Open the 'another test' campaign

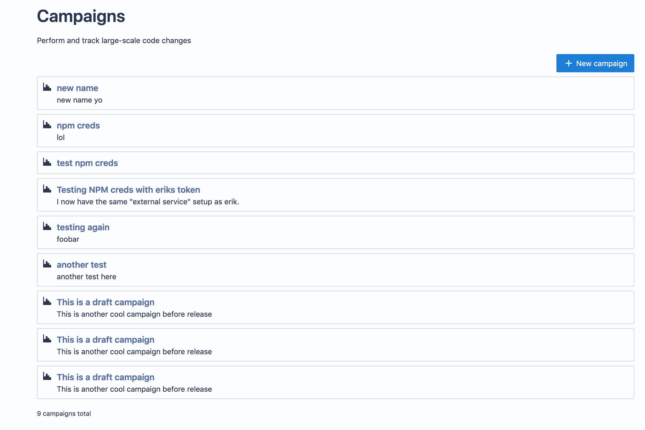tap(81, 265)
